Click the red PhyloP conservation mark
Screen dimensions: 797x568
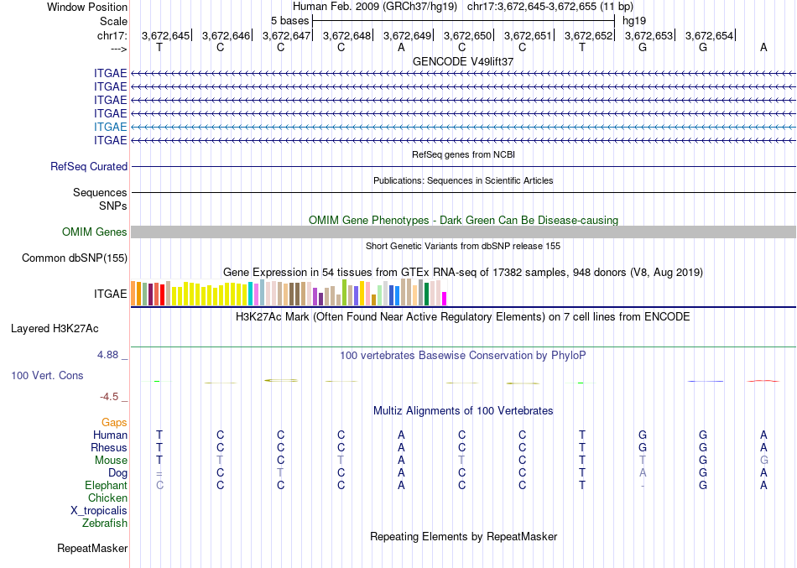[763, 380]
